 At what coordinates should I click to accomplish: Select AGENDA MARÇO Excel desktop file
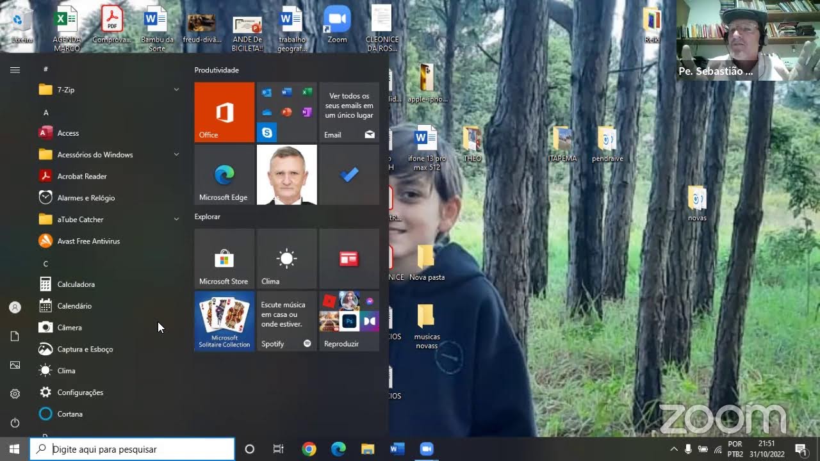click(x=67, y=29)
